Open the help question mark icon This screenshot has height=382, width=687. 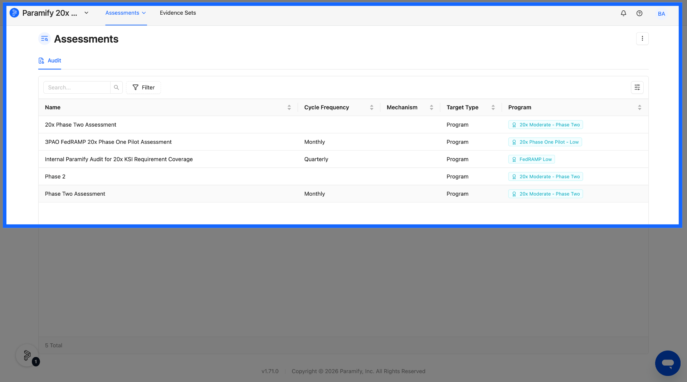pyautogui.click(x=639, y=13)
